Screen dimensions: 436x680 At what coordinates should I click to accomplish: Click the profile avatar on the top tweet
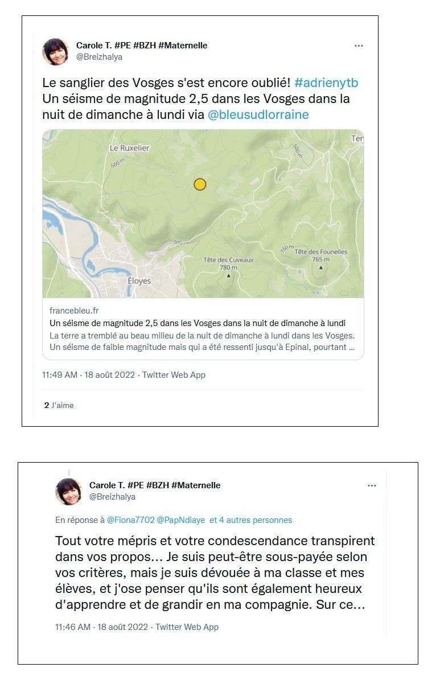(x=56, y=52)
